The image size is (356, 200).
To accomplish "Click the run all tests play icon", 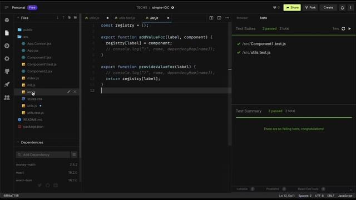I will [350, 29].
